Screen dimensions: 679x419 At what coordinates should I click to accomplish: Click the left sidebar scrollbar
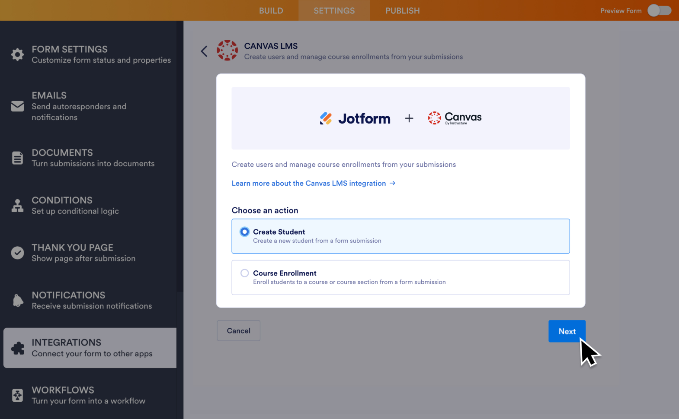(180, 156)
